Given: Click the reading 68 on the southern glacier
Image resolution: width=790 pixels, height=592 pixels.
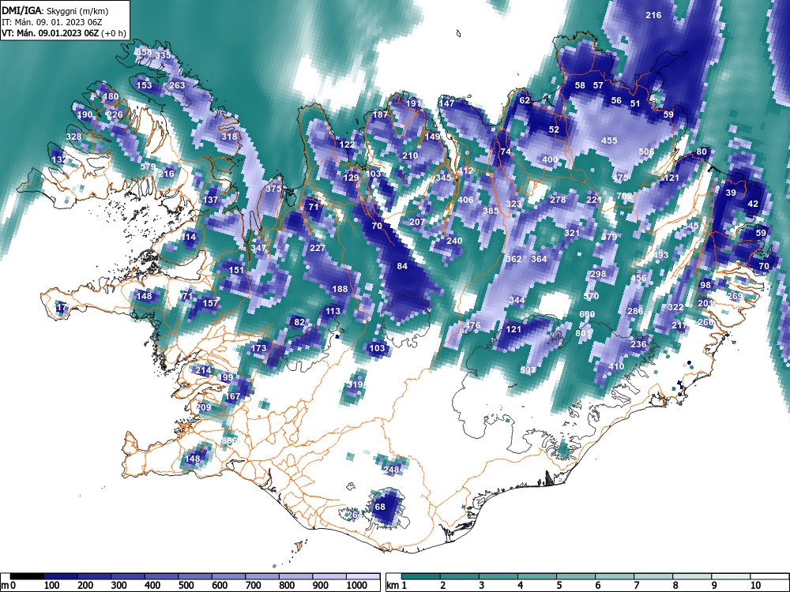Looking at the screenshot, I should [x=380, y=507].
